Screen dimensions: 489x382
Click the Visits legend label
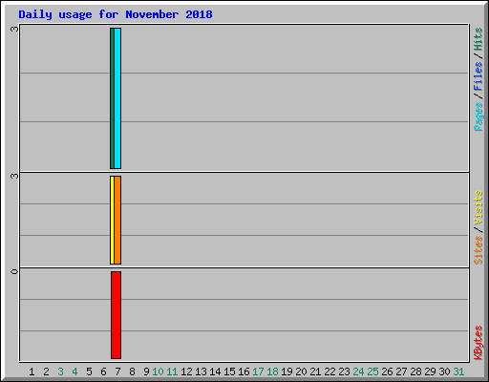click(478, 207)
